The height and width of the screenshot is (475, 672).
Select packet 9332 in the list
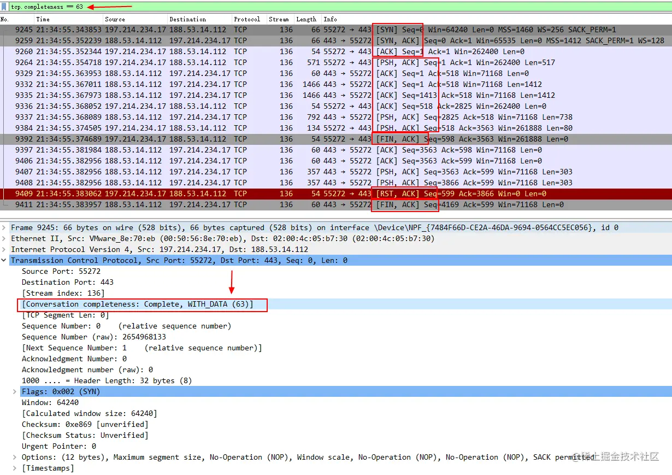point(336,84)
